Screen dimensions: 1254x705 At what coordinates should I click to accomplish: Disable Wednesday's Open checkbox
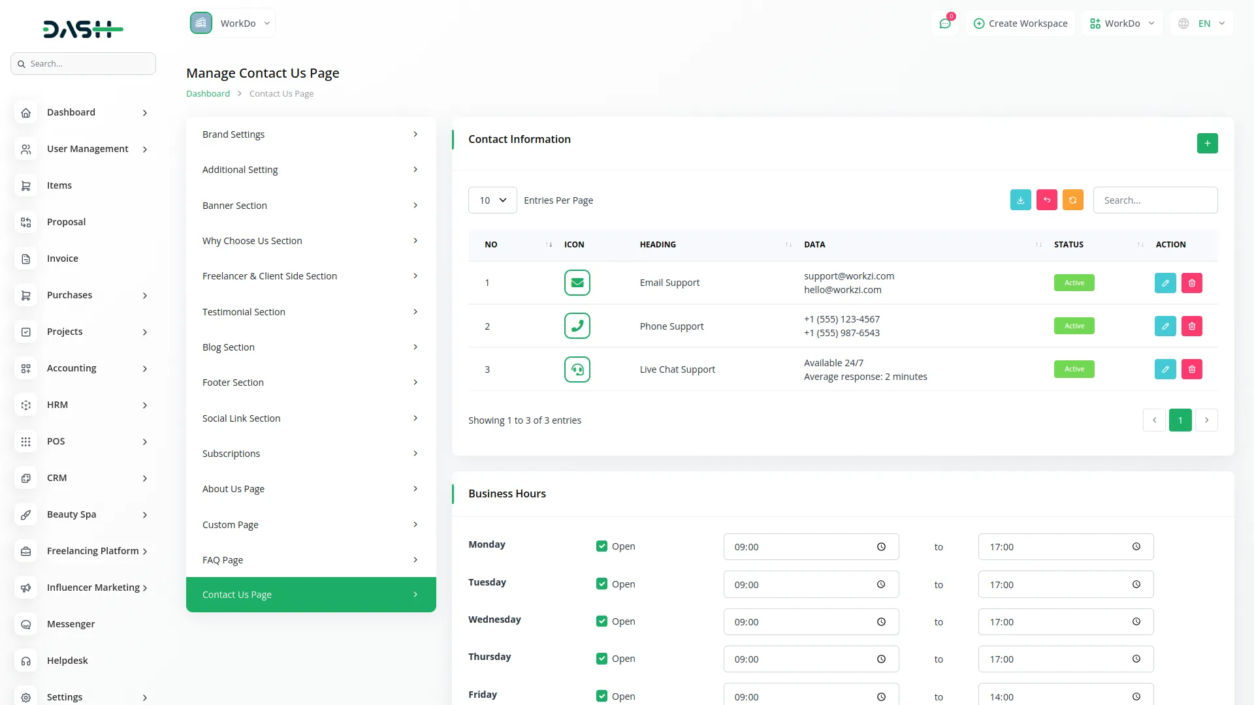(602, 621)
